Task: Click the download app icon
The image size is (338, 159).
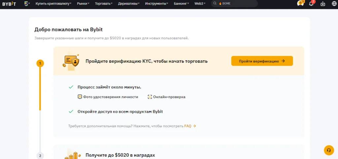Action: pyautogui.click(x=323, y=4)
